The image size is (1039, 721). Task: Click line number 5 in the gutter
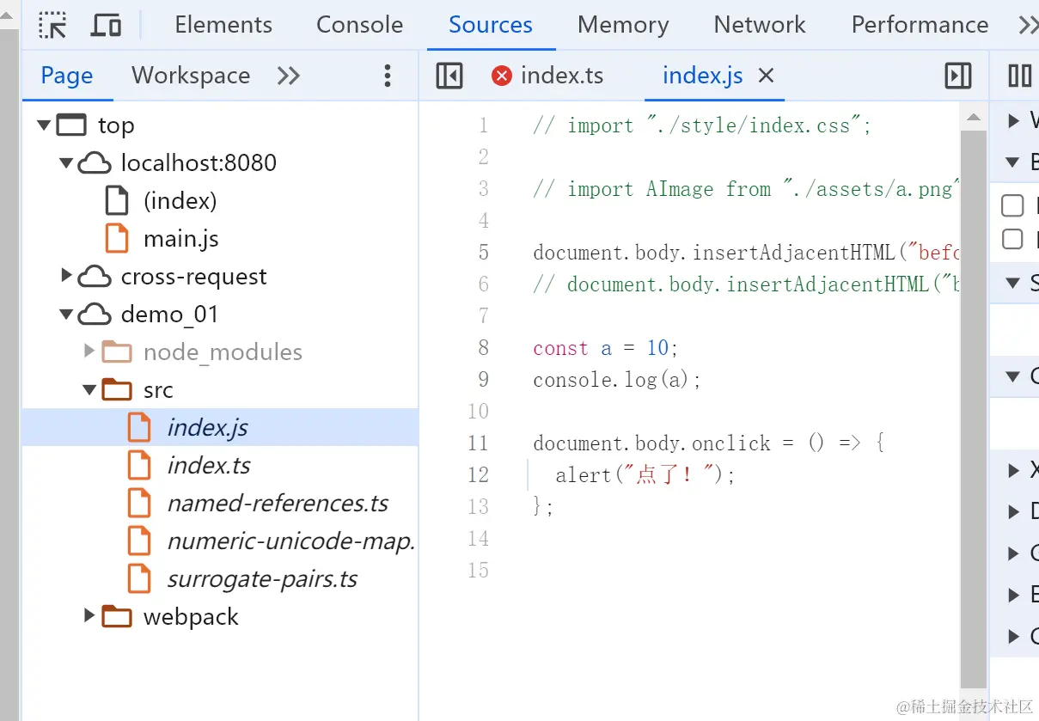484,252
